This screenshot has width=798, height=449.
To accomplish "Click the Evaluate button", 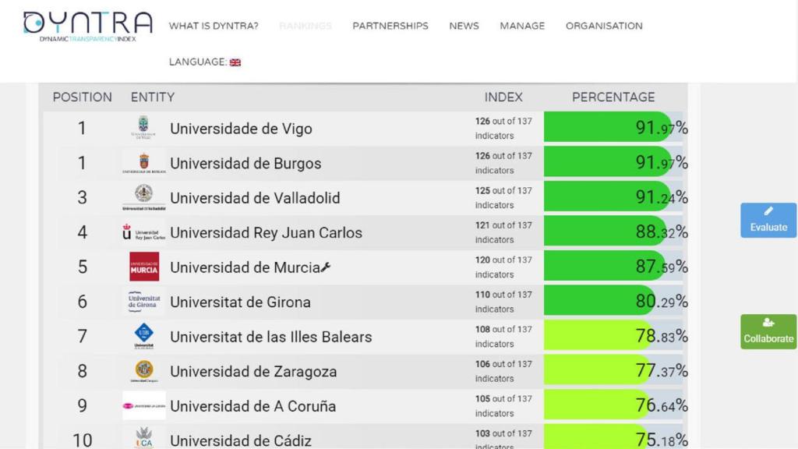I will coord(768,220).
